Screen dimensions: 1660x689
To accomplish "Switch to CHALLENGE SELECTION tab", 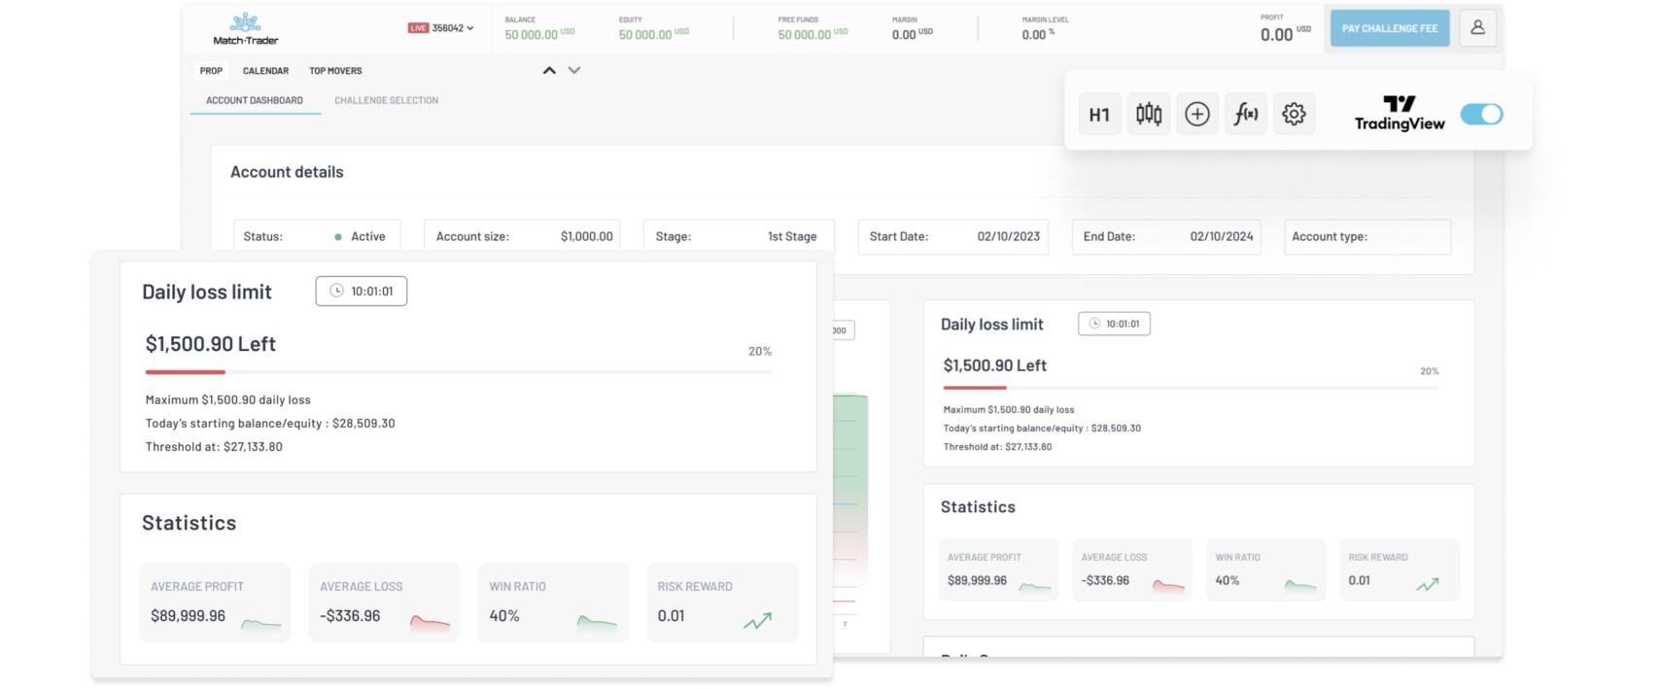I will coord(386,100).
